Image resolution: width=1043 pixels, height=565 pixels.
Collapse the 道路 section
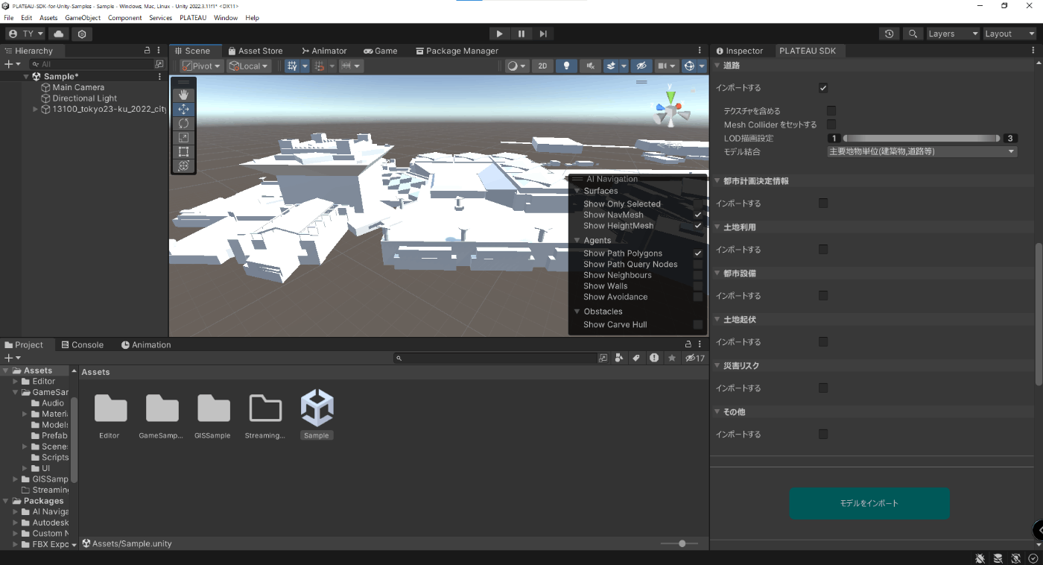click(x=717, y=66)
